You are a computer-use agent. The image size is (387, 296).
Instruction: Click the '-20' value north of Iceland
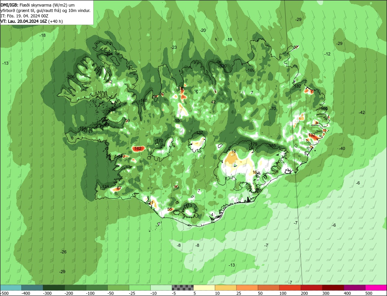point(202,30)
